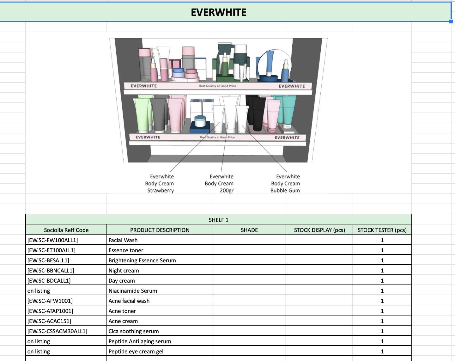Click stock tester value for Essence toner

click(382, 250)
